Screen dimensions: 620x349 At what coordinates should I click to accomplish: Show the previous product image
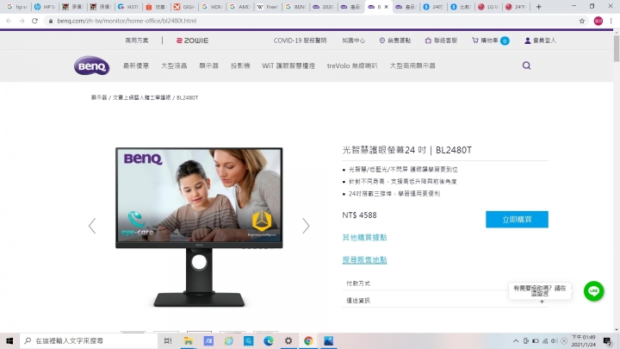click(92, 226)
